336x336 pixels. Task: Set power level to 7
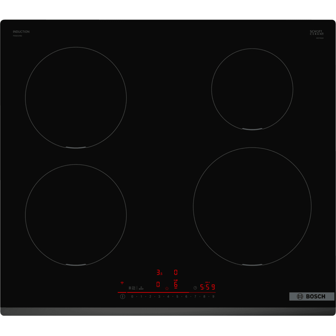click(195, 297)
